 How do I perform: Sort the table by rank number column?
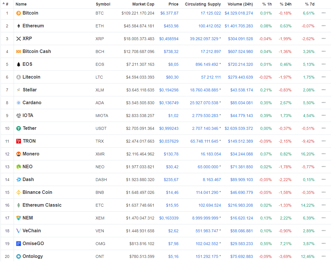point(7,4)
